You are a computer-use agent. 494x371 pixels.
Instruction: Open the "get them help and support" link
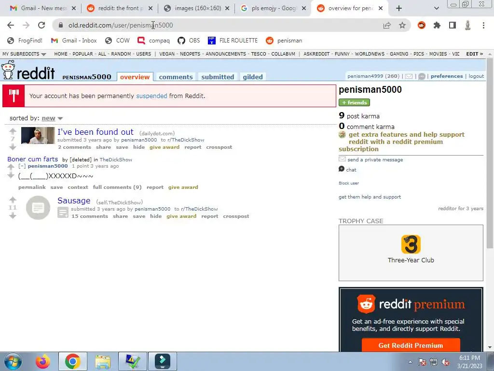370,197
